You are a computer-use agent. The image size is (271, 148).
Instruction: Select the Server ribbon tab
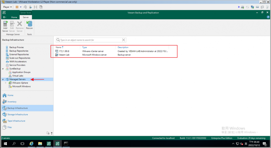click(26, 17)
